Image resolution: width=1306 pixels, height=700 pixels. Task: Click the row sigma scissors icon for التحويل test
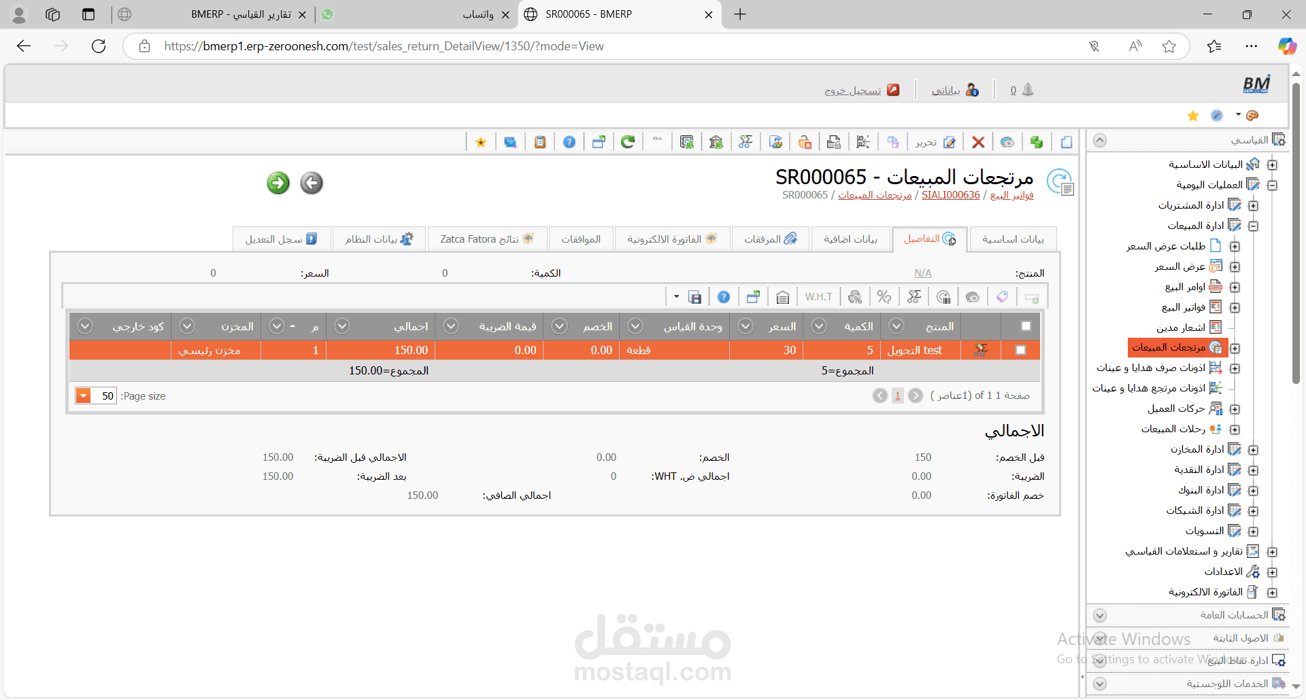pyautogui.click(x=980, y=350)
